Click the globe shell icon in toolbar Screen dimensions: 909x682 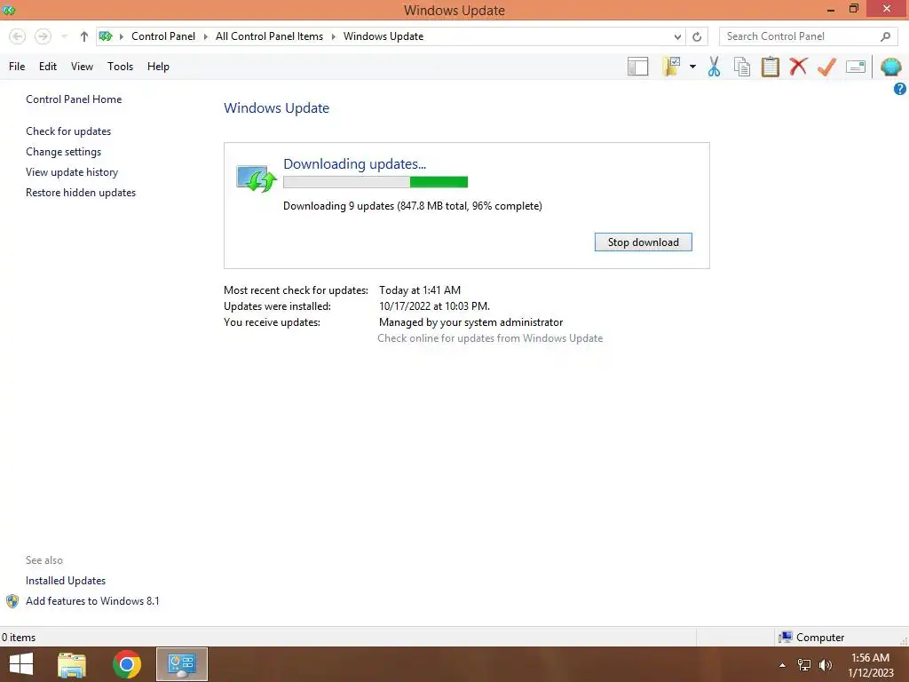890,67
